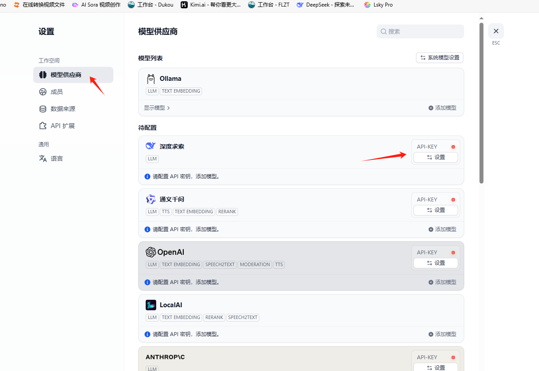Click the SPEECH2TEXT tag on LocalAI
539x371 pixels.
243,317
